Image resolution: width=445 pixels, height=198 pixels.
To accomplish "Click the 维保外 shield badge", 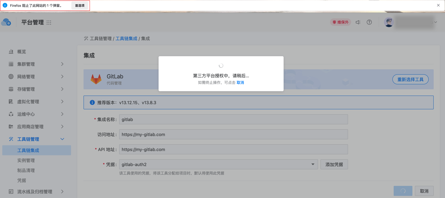I will [340, 22].
